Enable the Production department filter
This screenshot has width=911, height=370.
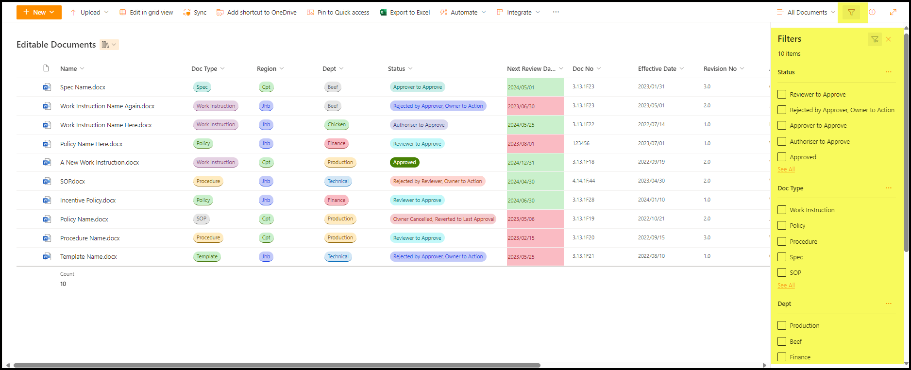pos(782,325)
